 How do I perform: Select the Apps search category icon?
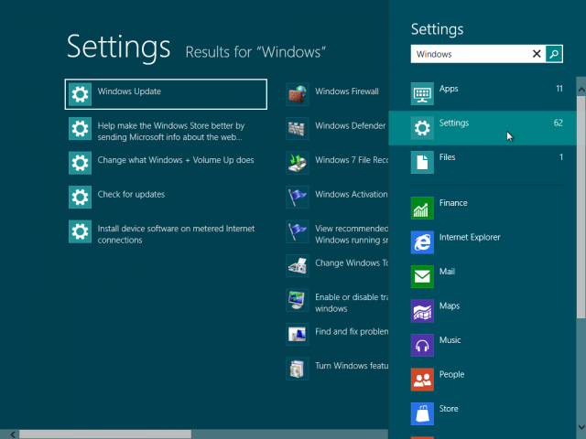coord(422,93)
